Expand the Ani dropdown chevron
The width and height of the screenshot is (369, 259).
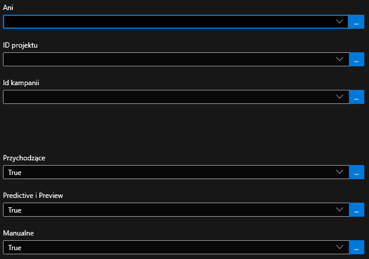340,22
